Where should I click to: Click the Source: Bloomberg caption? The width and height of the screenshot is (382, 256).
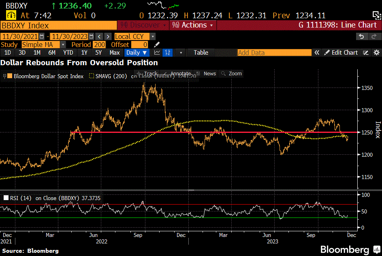pyautogui.click(x=30, y=251)
